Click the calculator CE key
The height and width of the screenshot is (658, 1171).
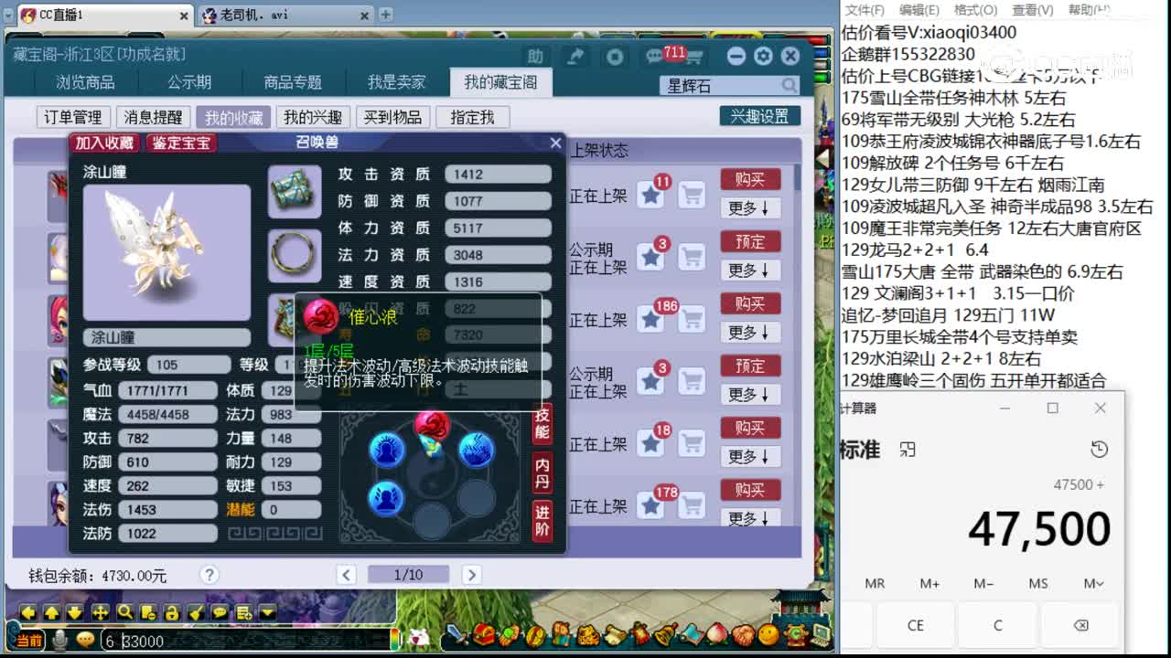pos(916,625)
